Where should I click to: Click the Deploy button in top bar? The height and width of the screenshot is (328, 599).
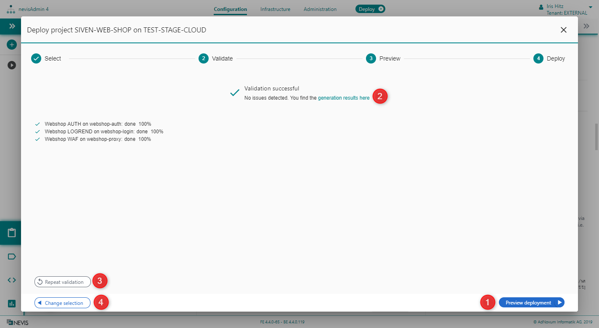point(370,9)
